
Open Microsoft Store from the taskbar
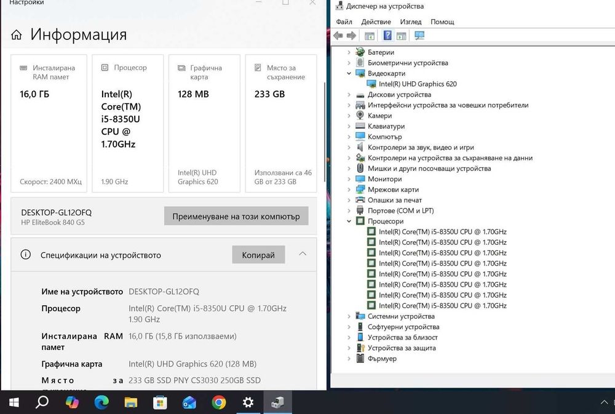click(x=160, y=402)
